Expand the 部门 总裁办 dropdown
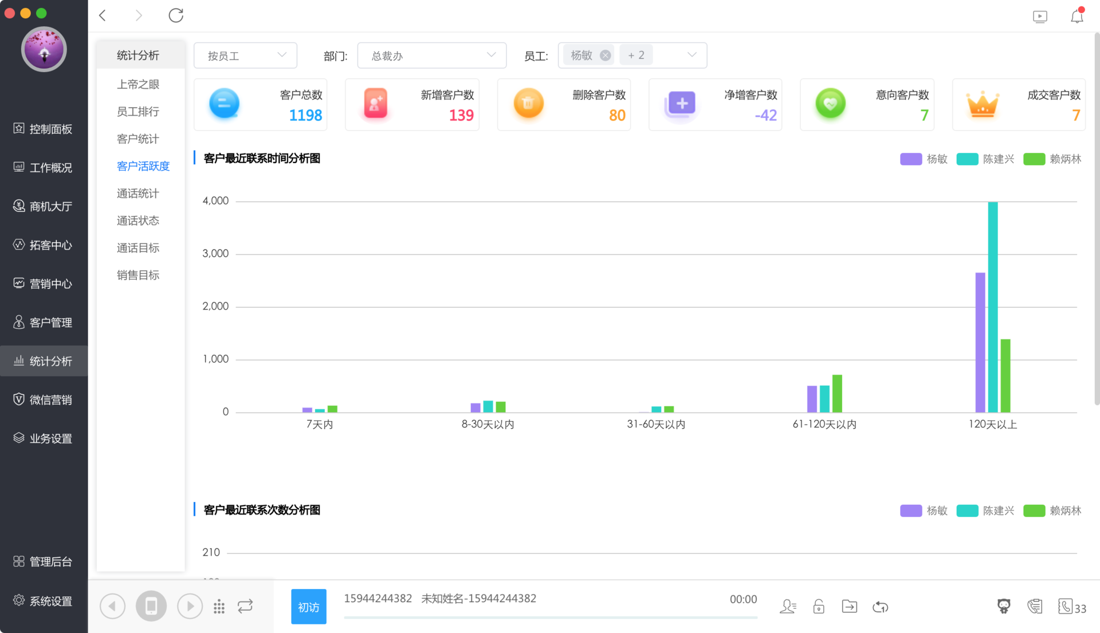 click(x=432, y=56)
